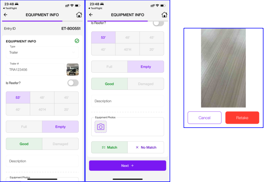The height and width of the screenshot is (182, 264).
Task: Go back using right screen's arrow
Action: tap(91, 15)
